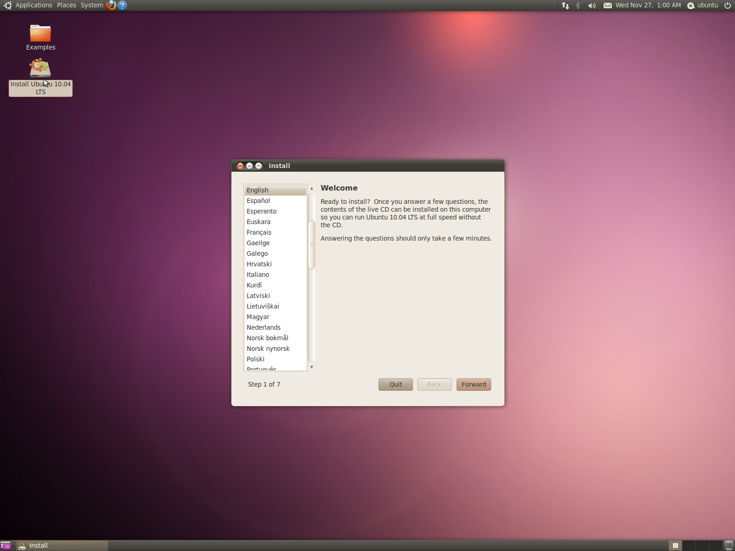Click the ubuntu user status indicator
The width and height of the screenshot is (735, 551).
(x=702, y=5)
